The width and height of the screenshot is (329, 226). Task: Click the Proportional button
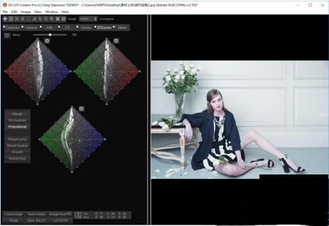[17, 127]
